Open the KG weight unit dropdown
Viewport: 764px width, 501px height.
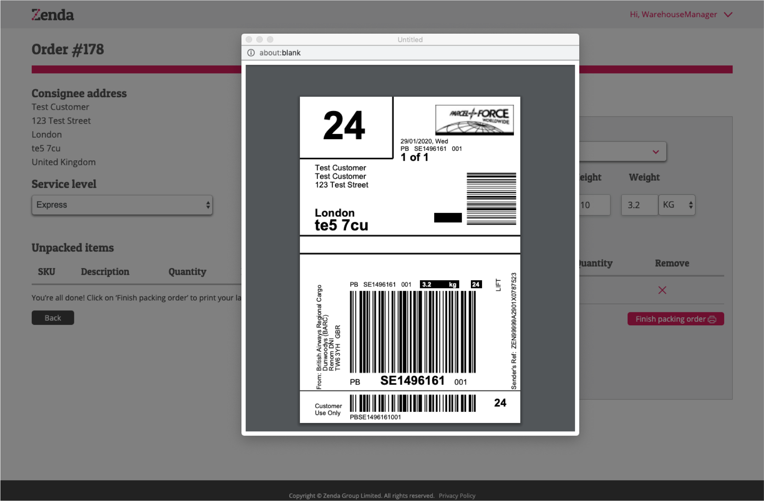point(677,205)
